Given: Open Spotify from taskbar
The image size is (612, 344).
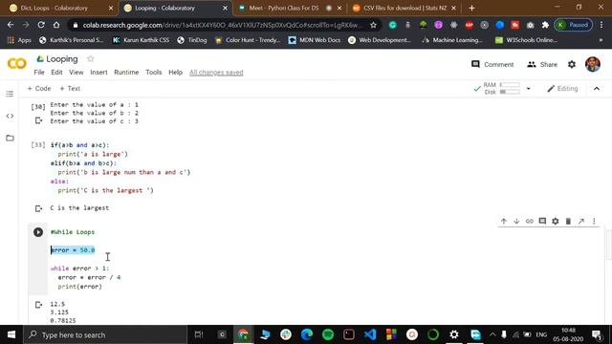Looking at the screenshot, I should 328,334.
